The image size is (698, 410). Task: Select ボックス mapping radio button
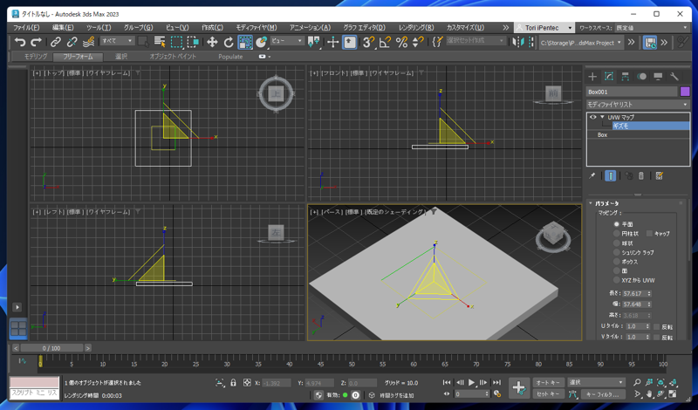click(x=617, y=262)
